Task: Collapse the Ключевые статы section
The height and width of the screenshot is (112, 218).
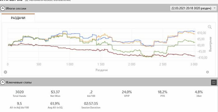Action: [x=2, y=82]
